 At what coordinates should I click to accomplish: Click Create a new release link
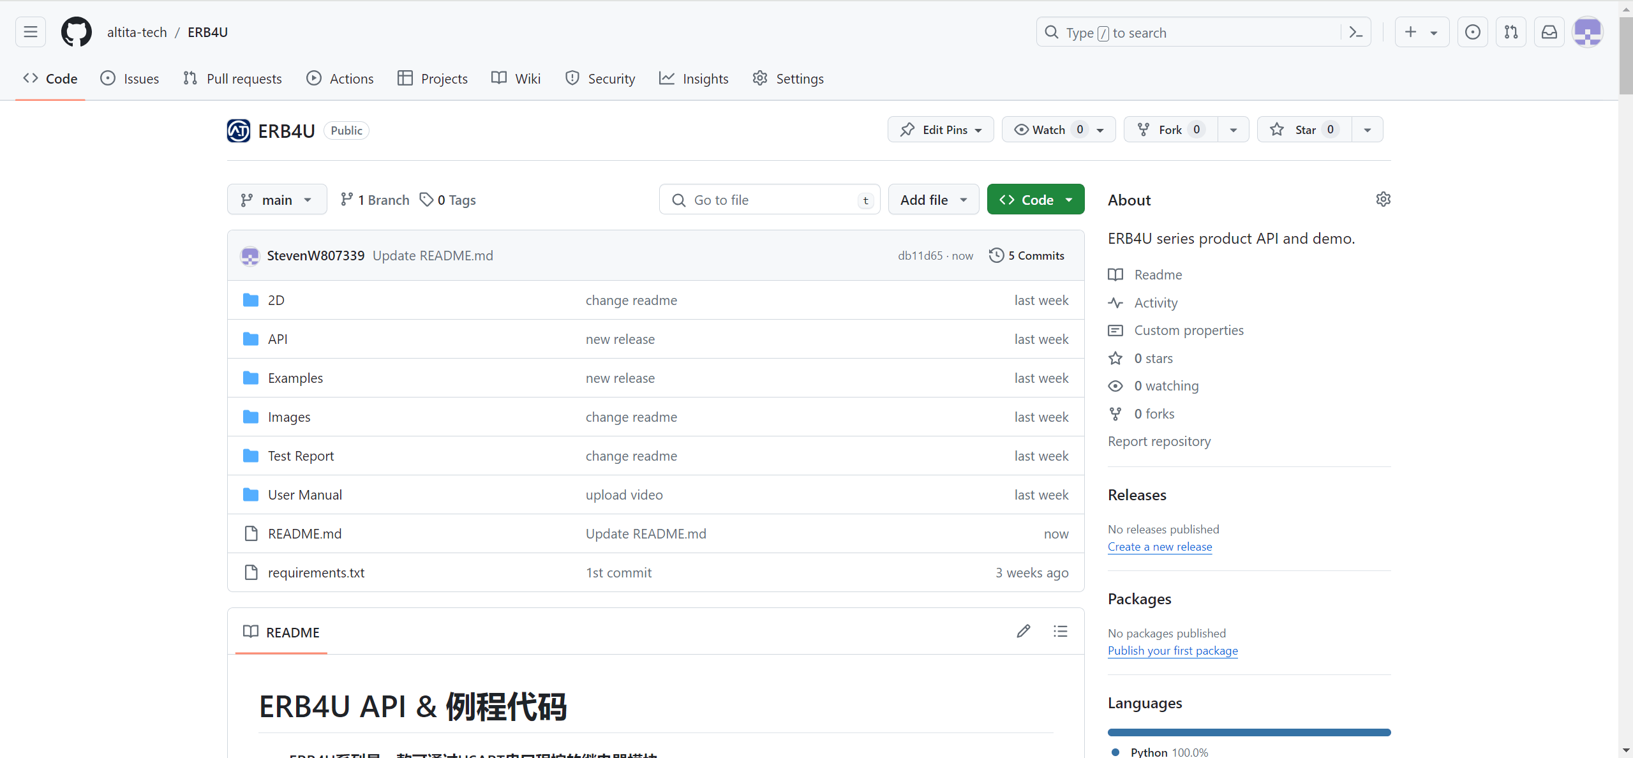(1160, 546)
